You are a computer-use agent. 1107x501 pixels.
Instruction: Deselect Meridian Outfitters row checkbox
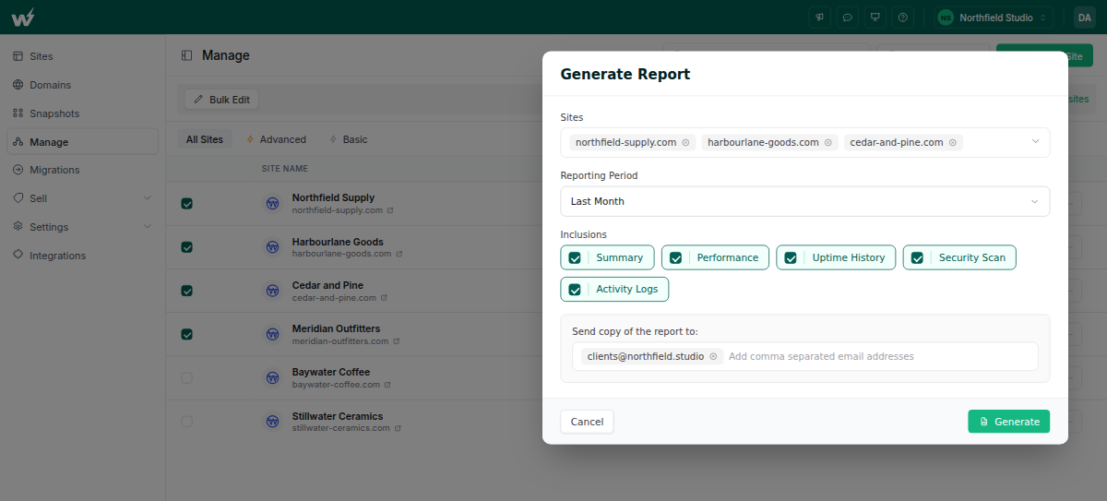187,334
